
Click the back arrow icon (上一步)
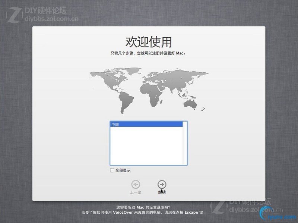coord(136,184)
